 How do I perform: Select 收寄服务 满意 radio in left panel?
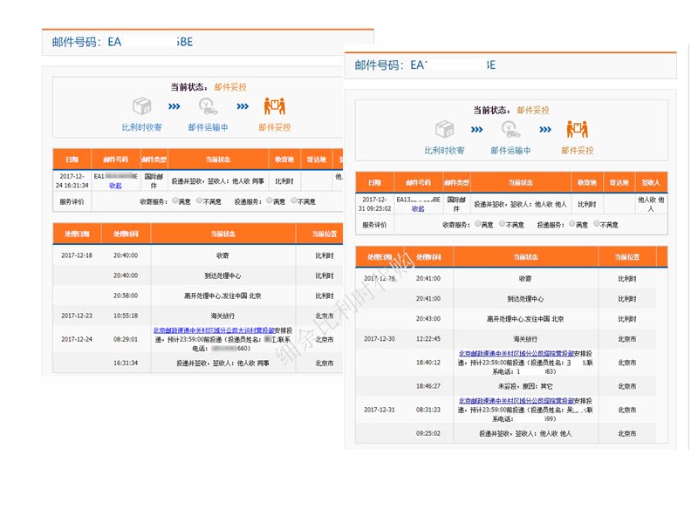tap(175, 200)
